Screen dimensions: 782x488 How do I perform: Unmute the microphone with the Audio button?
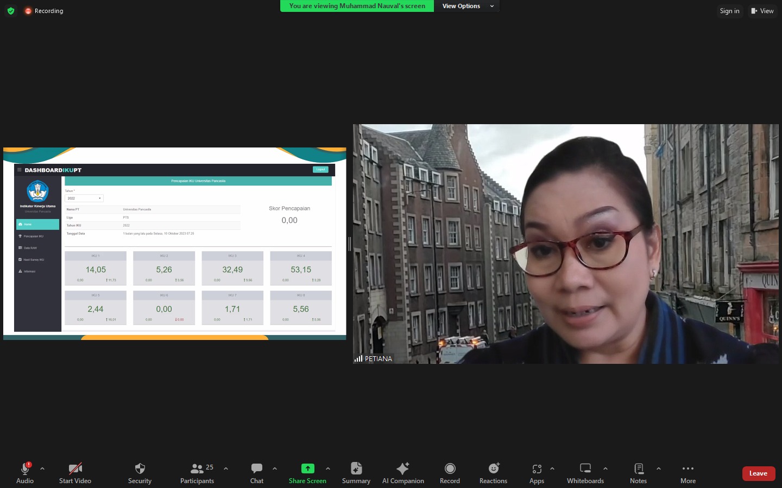(25, 473)
